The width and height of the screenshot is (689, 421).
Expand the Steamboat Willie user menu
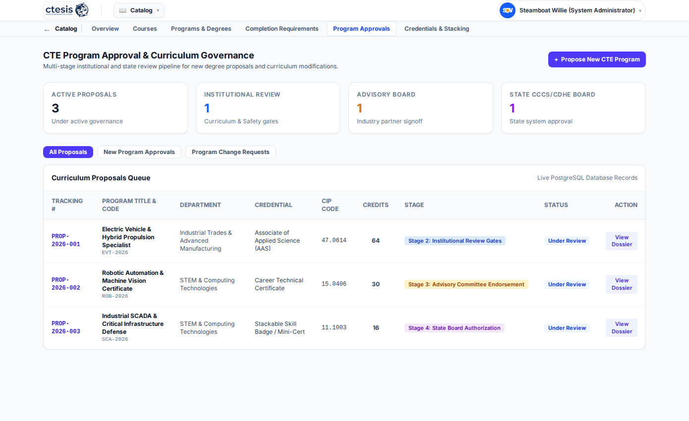pyautogui.click(x=572, y=10)
